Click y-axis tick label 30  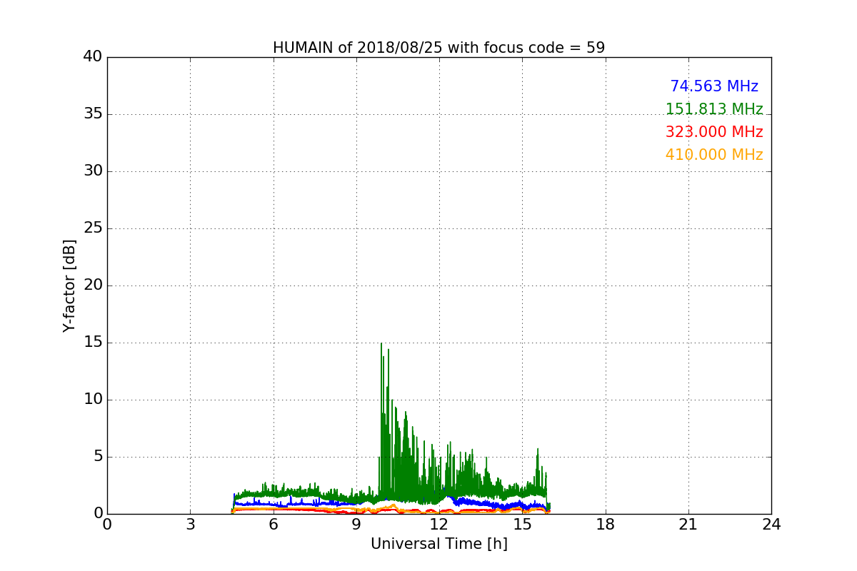click(93, 171)
